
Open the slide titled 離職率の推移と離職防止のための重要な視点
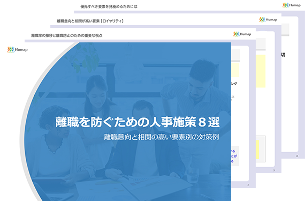(x=67, y=35)
